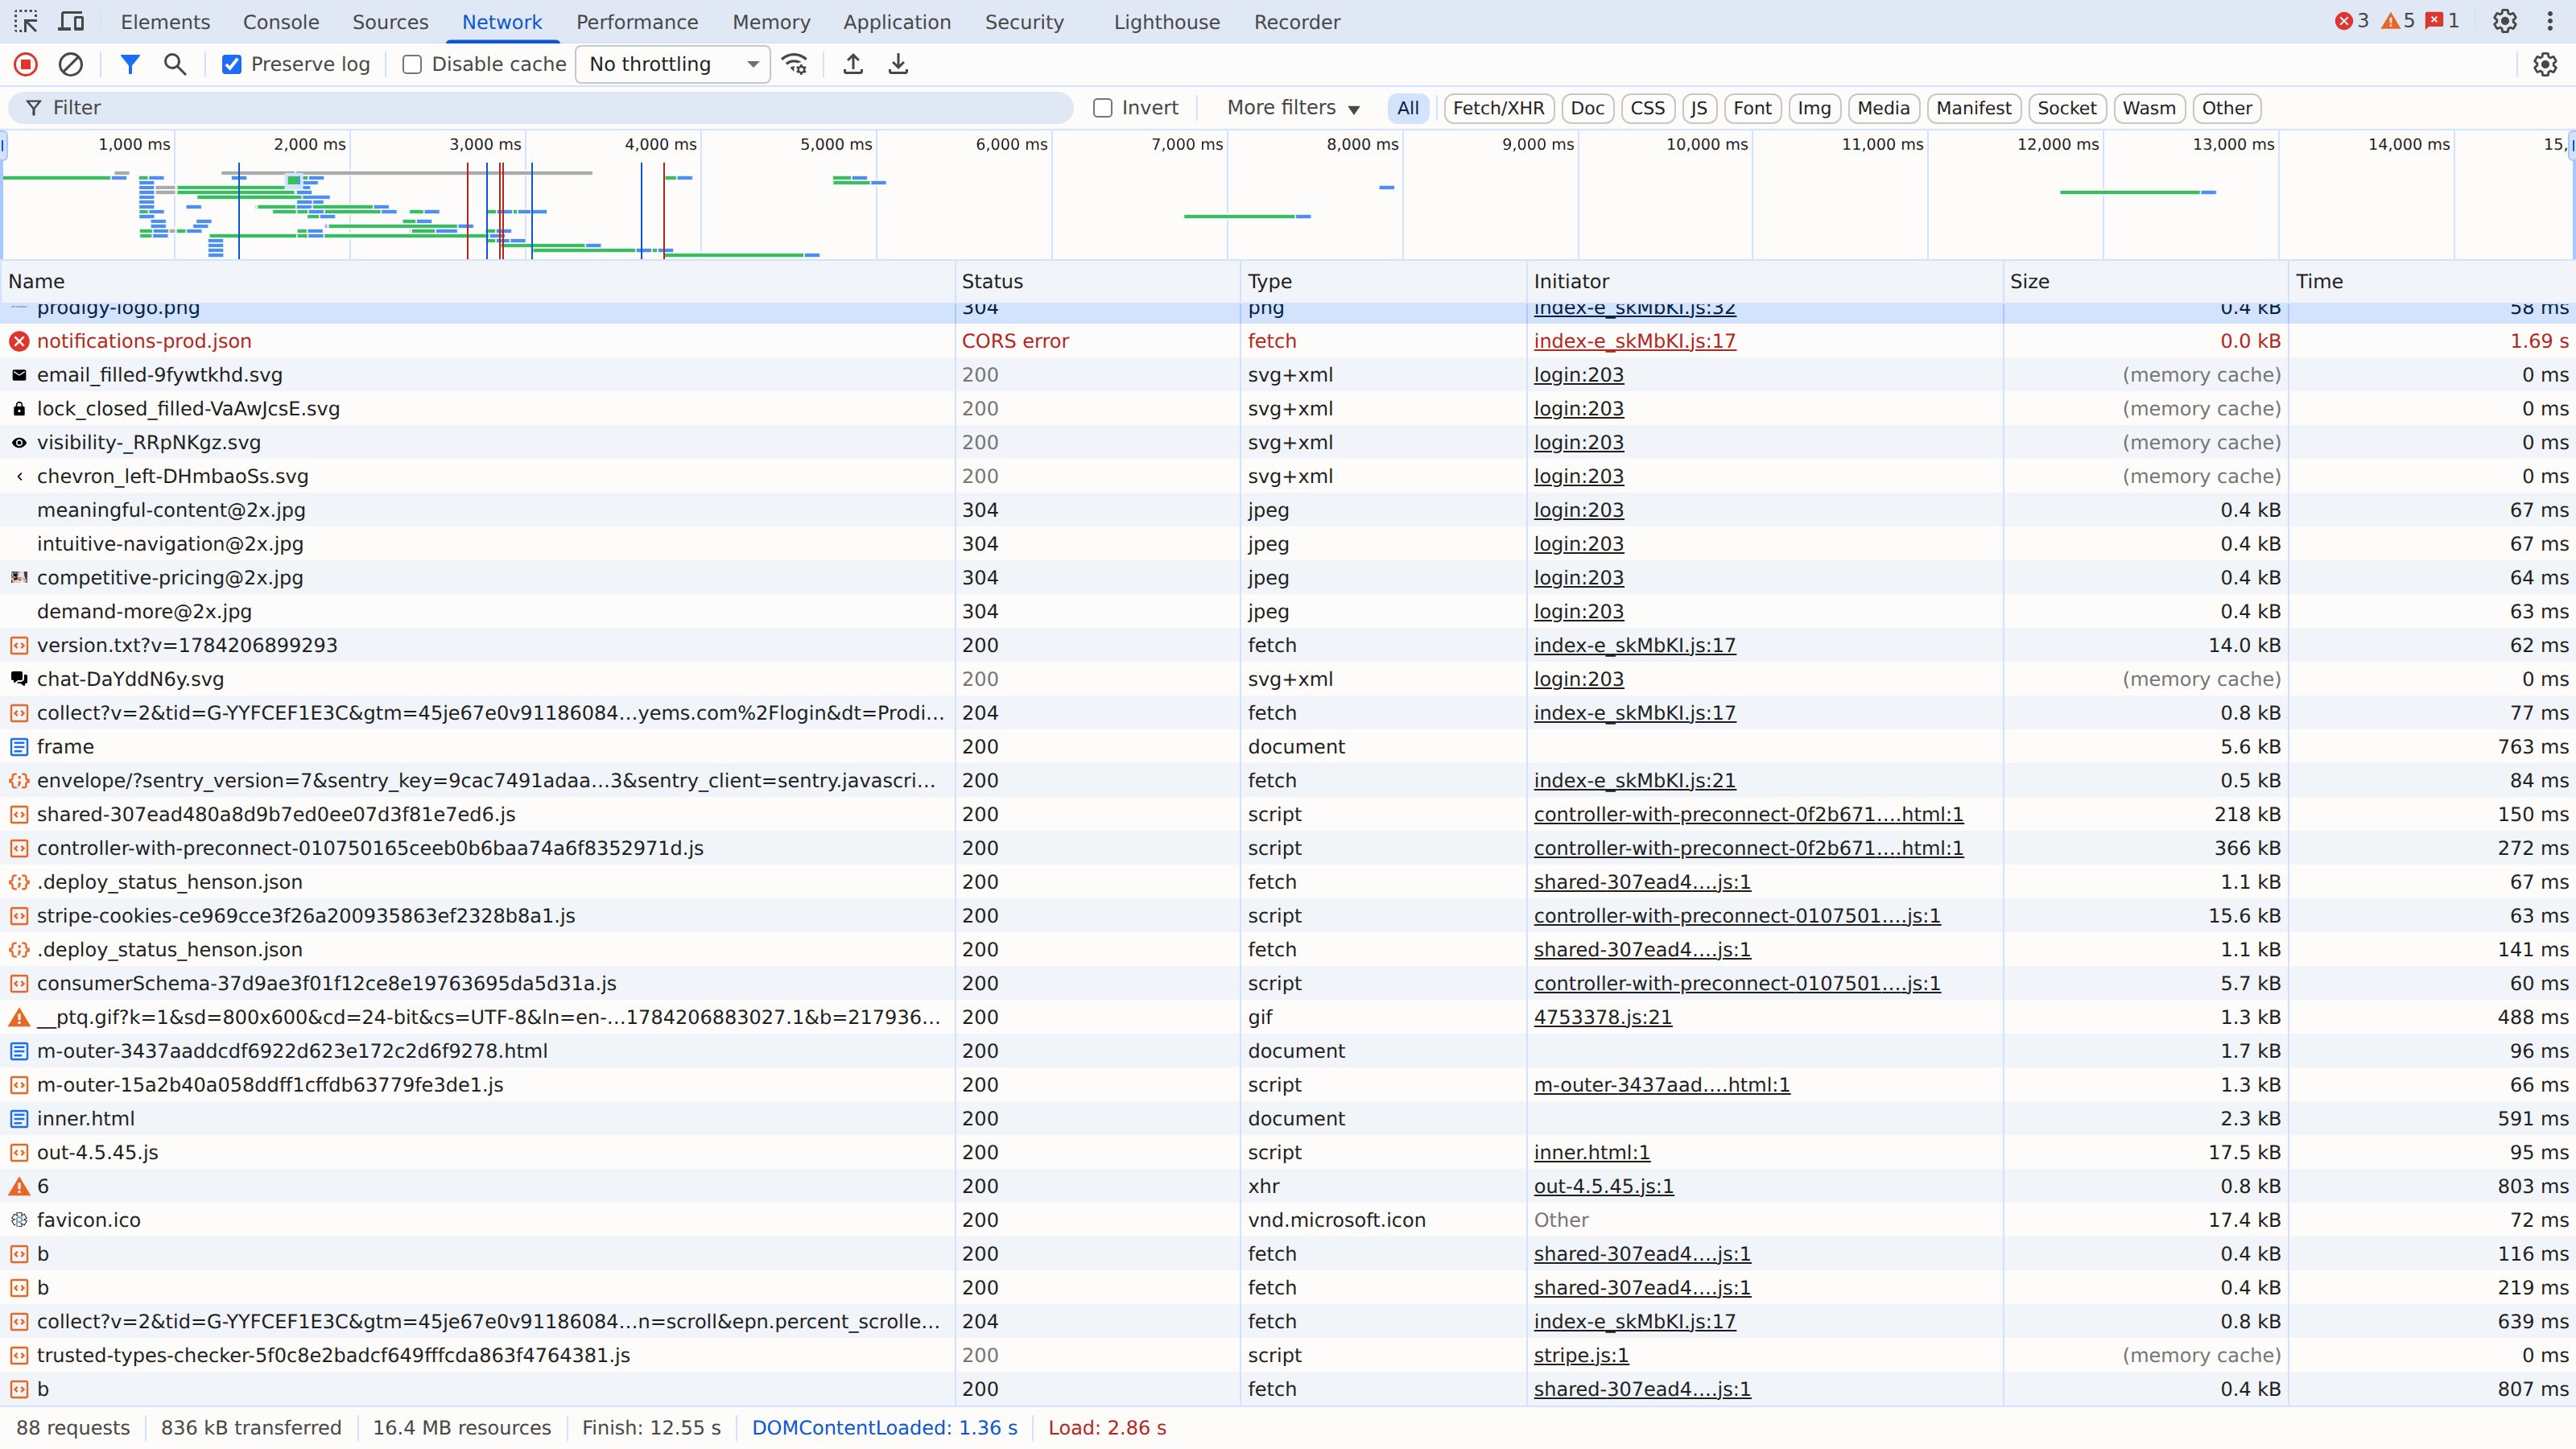Toggle the Font type filter
Screen dimensions: 2576x1449
pos(1752,108)
